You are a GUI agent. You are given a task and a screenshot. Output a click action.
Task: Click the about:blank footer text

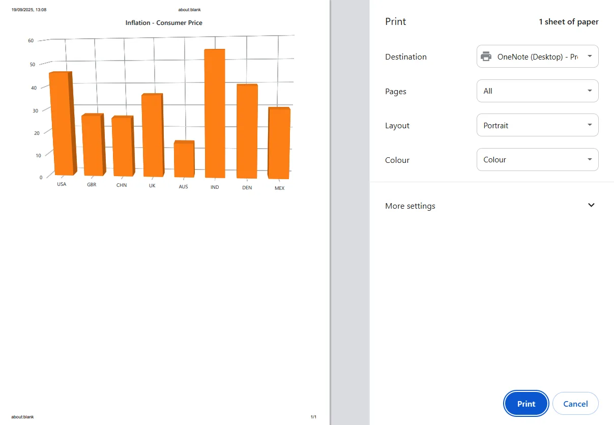tap(22, 417)
